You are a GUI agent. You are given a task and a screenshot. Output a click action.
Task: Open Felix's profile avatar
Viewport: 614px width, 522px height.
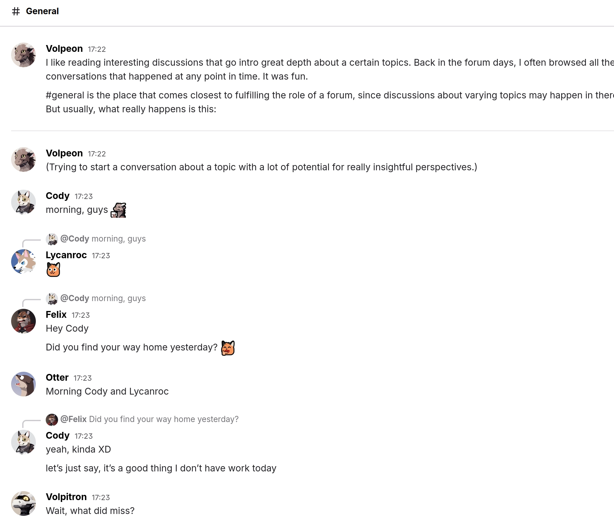coord(23,321)
